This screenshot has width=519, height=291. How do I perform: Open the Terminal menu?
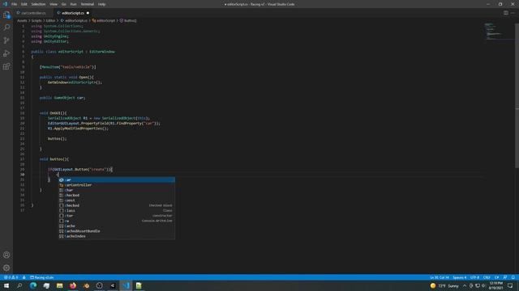click(87, 4)
